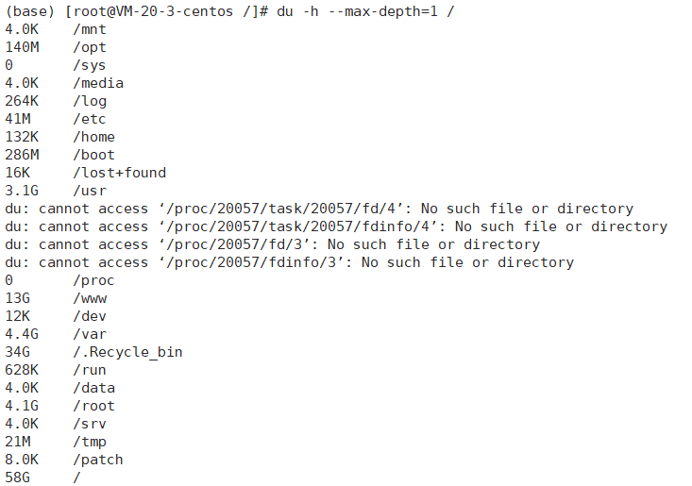Select the /log directory path
The image size is (692, 486).
coord(90,101)
